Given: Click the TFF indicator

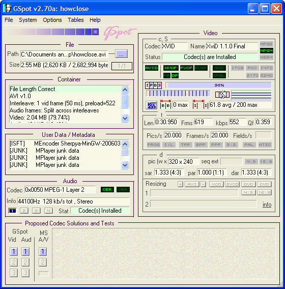Looking at the screenshot, I should pyautogui.click(x=185, y=144).
